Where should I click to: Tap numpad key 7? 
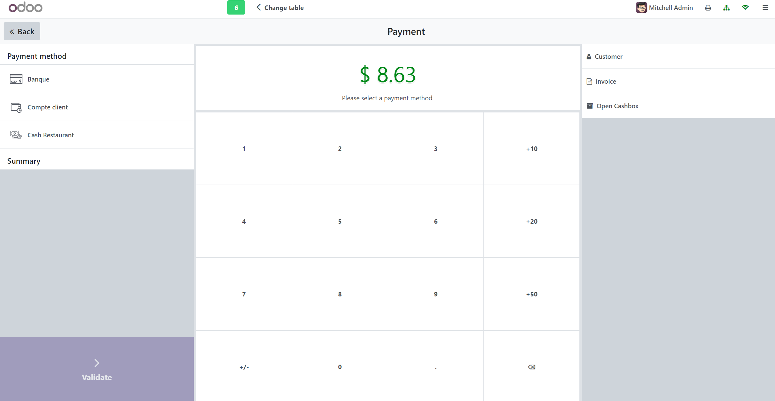tap(244, 294)
